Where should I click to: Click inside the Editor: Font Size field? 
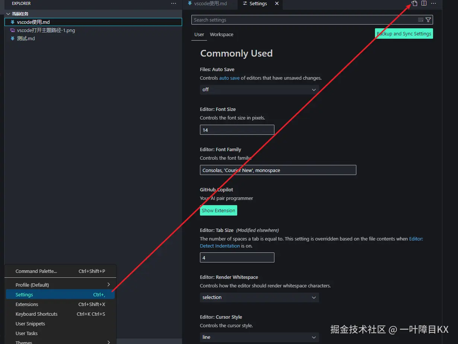pyautogui.click(x=237, y=130)
